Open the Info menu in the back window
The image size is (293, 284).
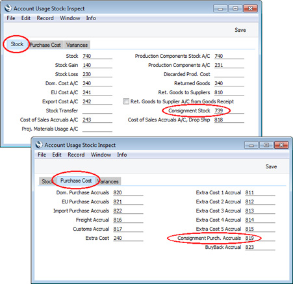pos(91,18)
